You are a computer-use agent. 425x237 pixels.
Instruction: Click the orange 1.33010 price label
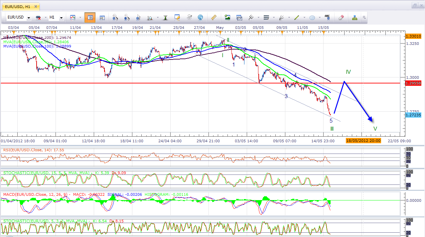[x=413, y=36]
